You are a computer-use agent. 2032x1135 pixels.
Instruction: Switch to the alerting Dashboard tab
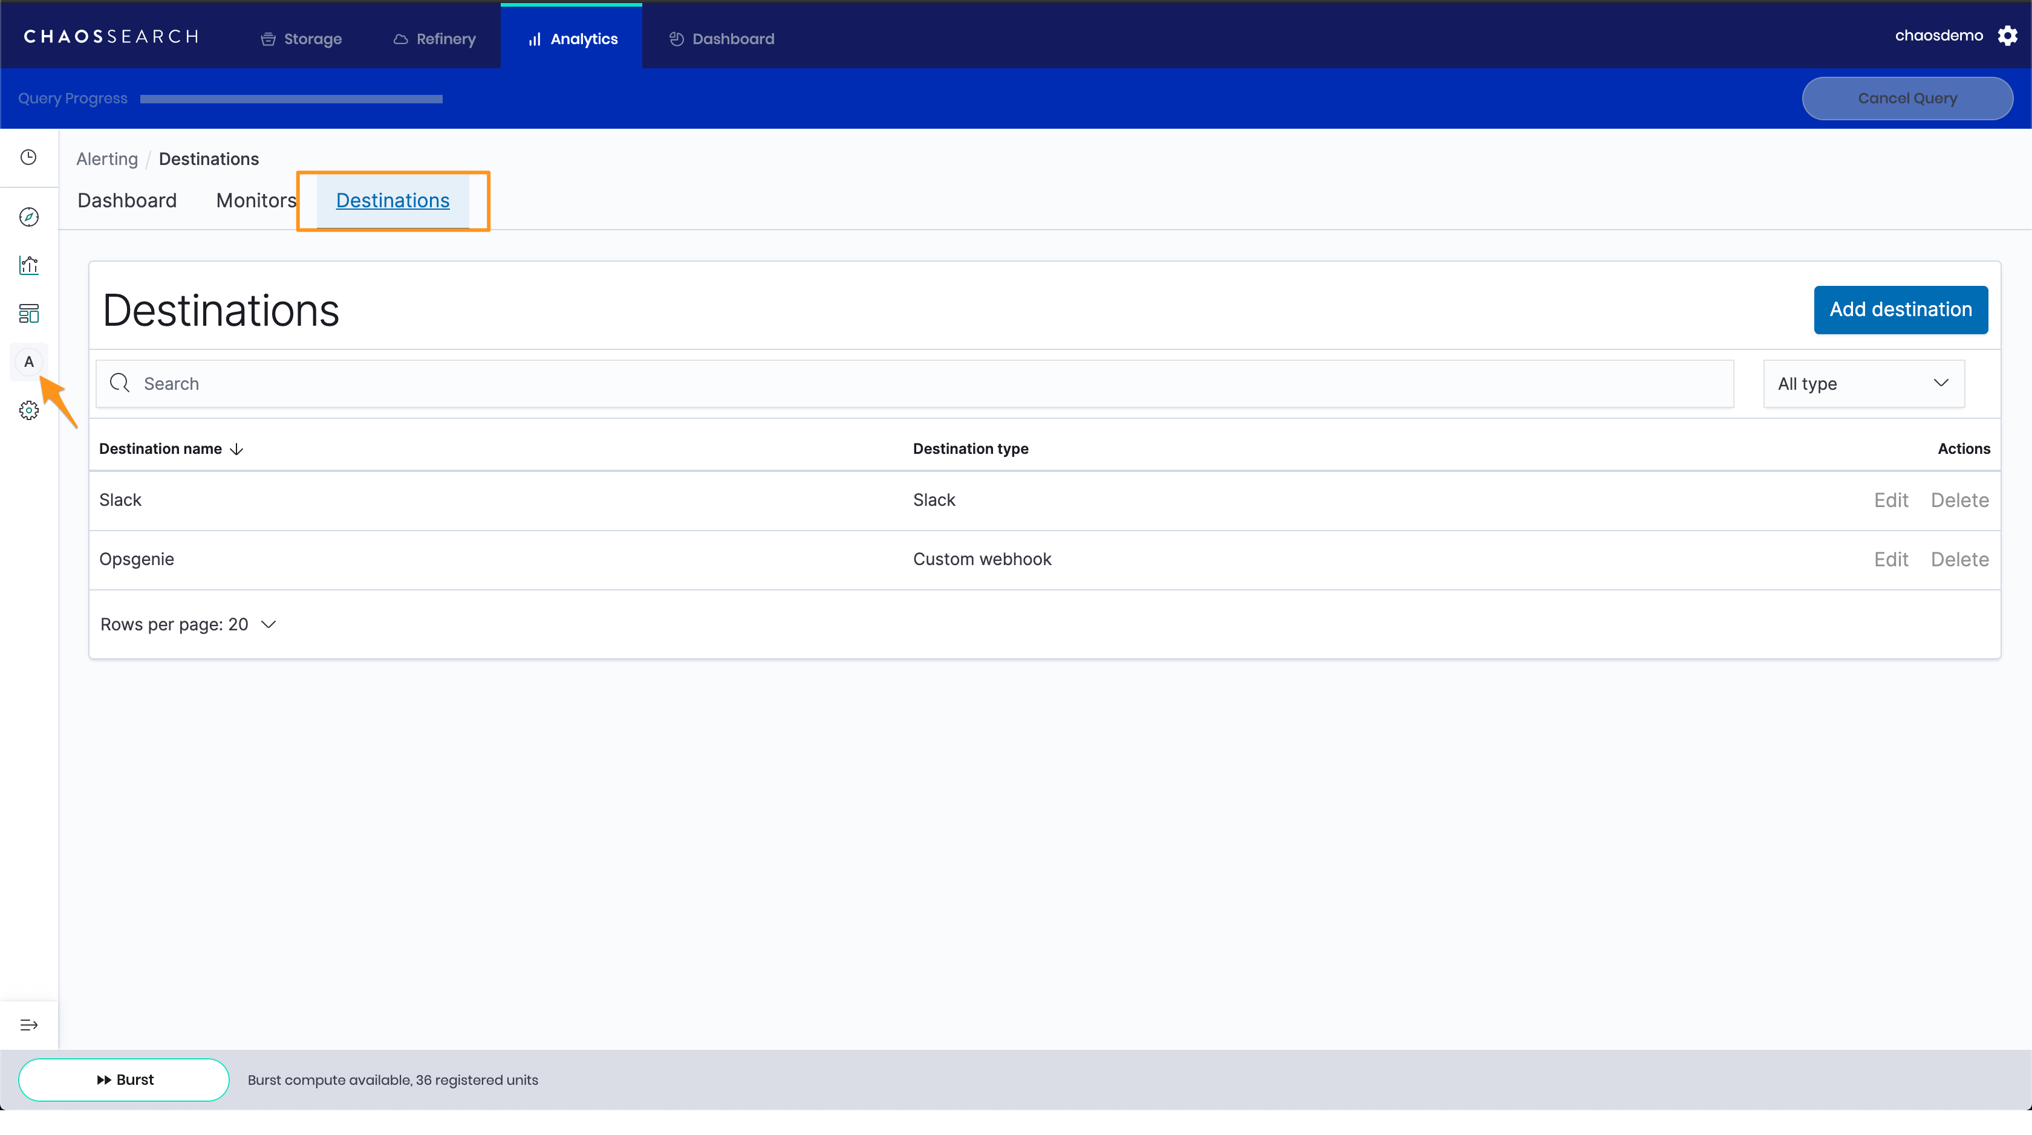click(127, 201)
